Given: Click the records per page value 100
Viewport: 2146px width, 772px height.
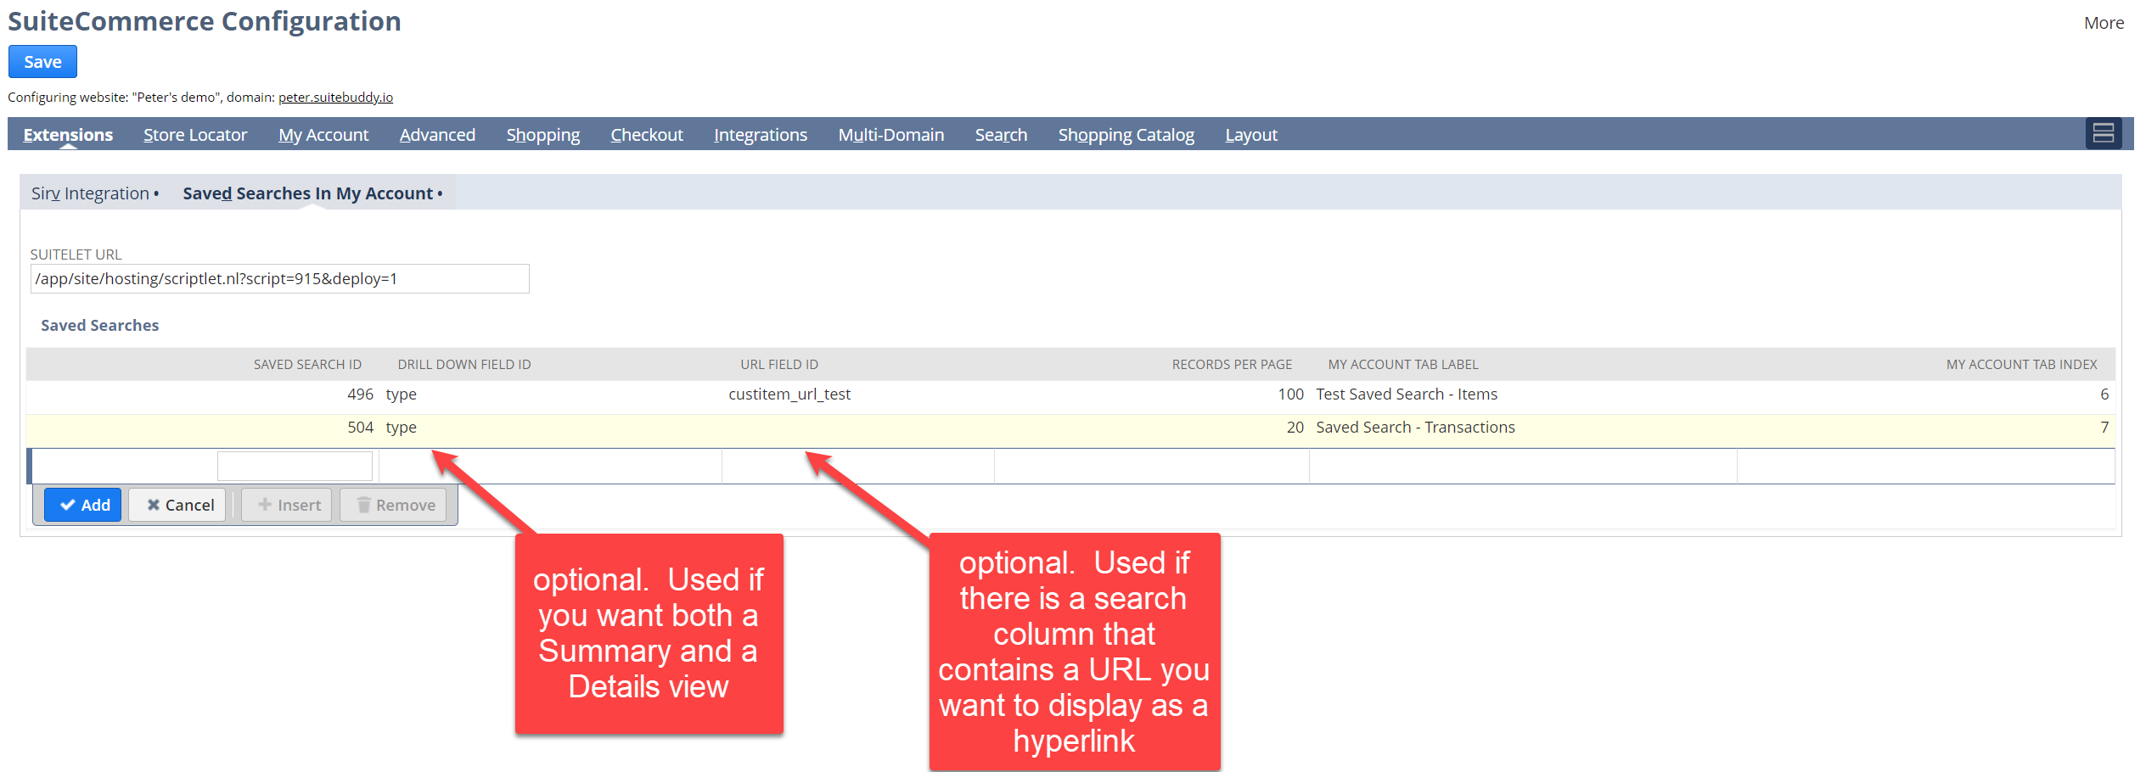Looking at the screenshot, I should pyautogui.click(x=1290, y=394).
